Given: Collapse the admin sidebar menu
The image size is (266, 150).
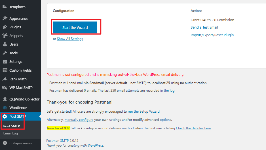Looking at the screenshot, I should 20,143.
